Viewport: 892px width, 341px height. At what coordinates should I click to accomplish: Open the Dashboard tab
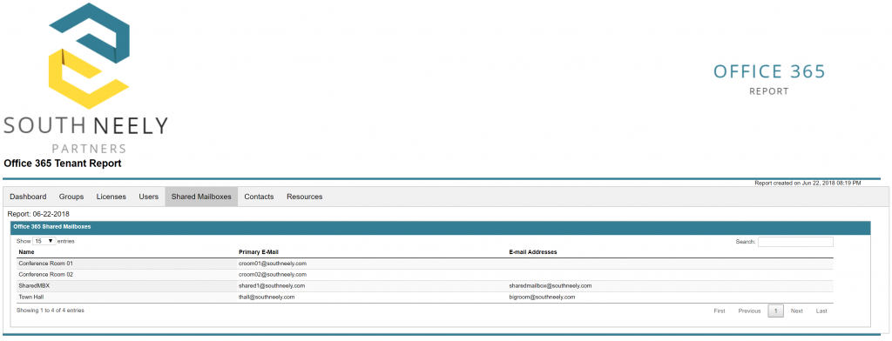(28, 197)
